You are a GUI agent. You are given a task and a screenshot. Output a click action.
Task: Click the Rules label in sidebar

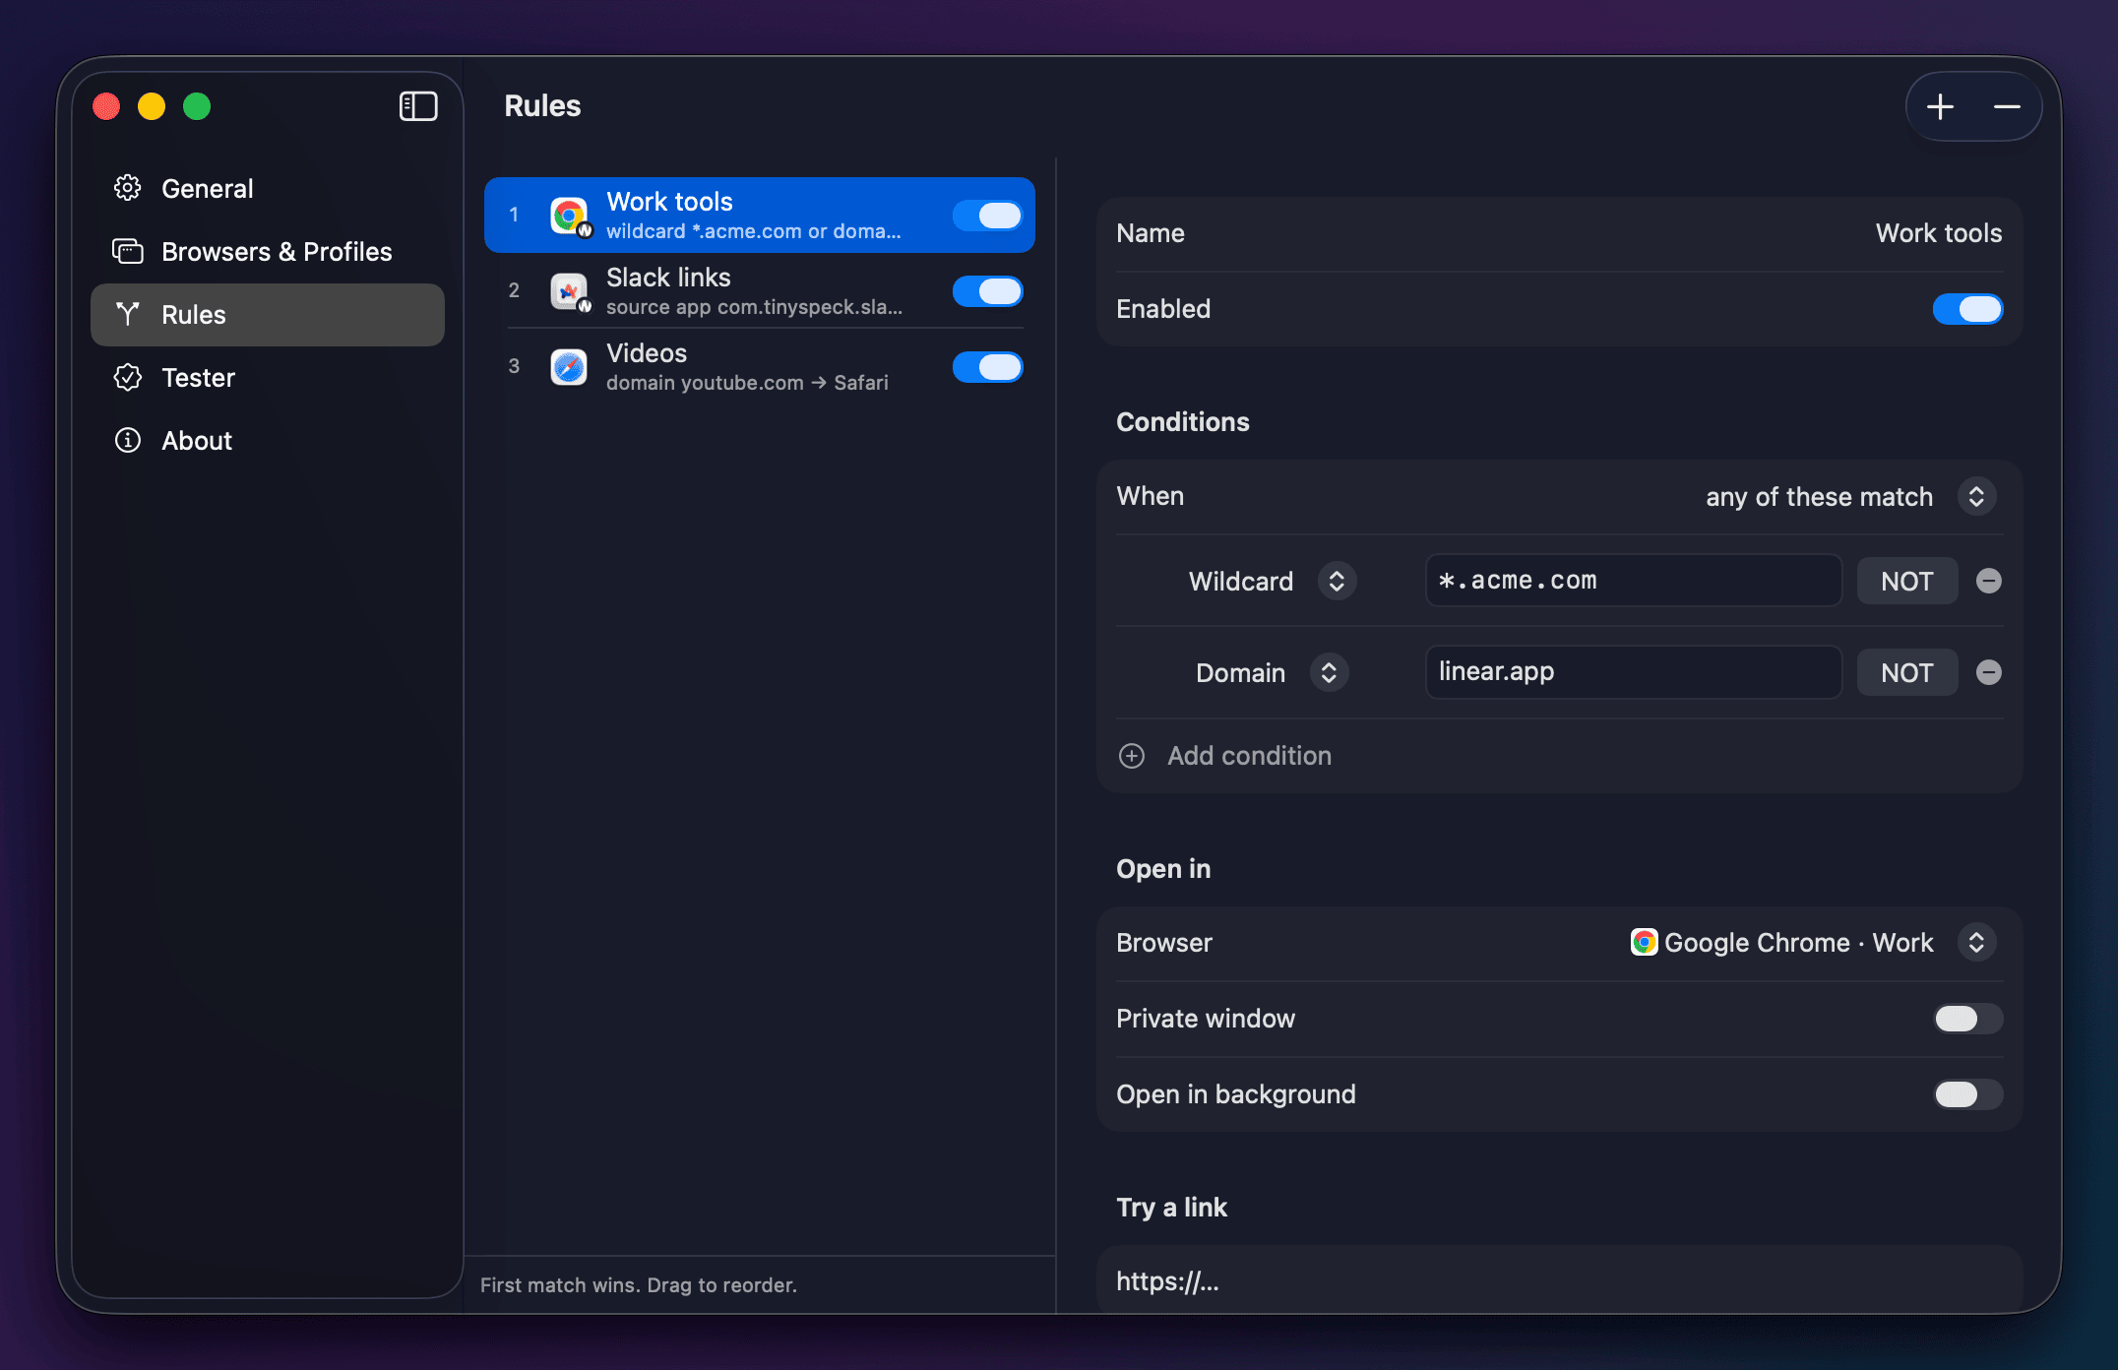pyautogui.click(x=194, y=315)
